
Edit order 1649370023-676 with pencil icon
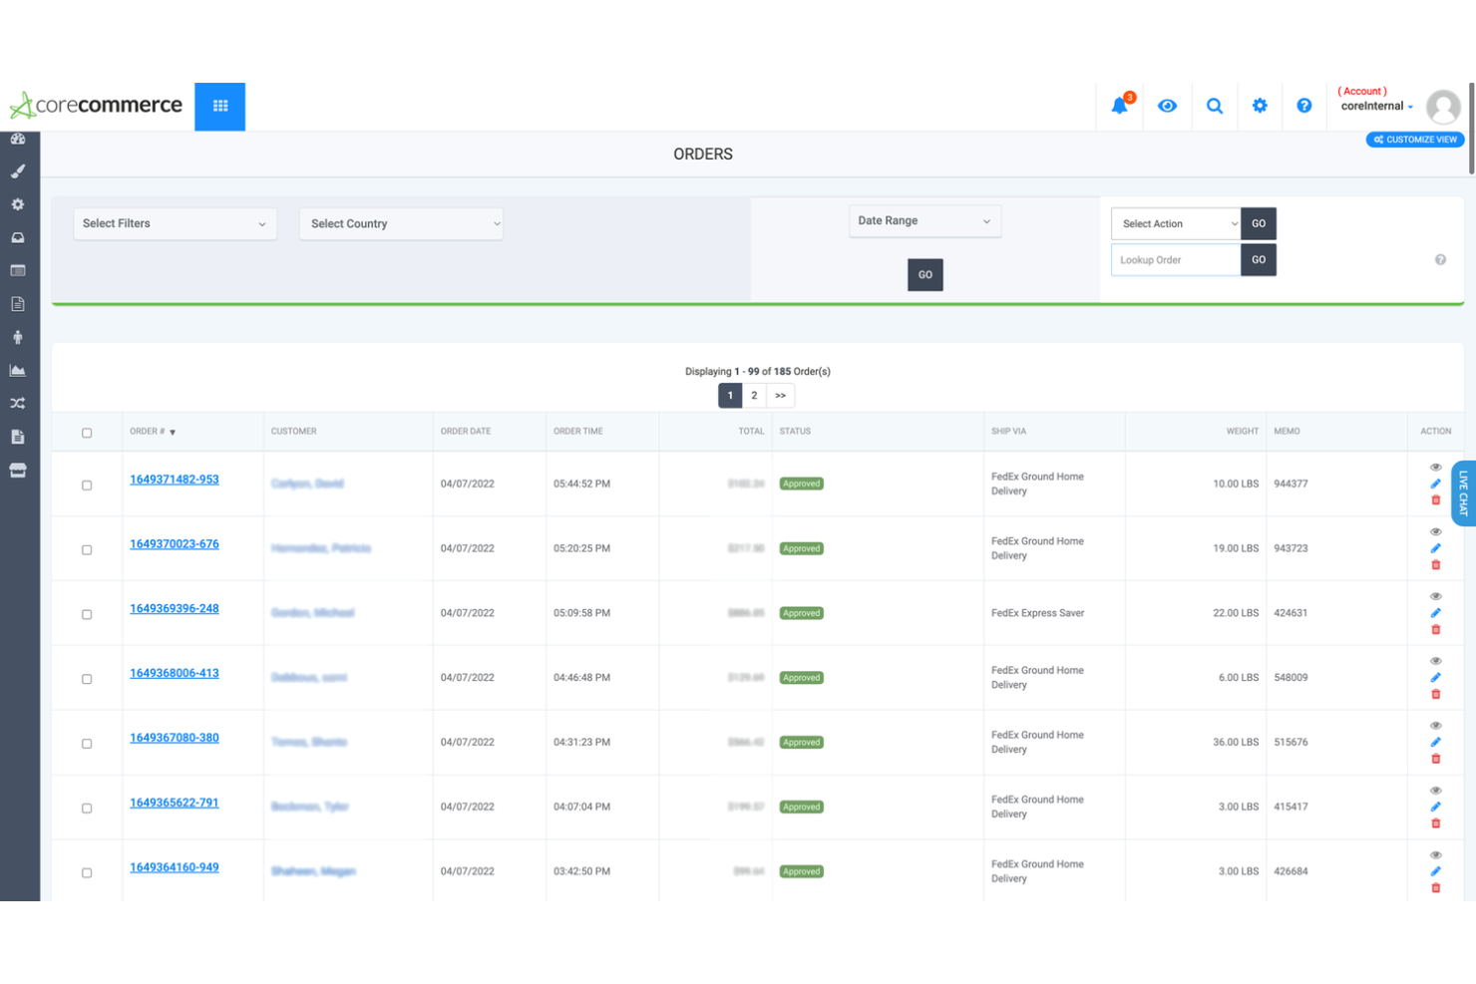(1436, 548)
